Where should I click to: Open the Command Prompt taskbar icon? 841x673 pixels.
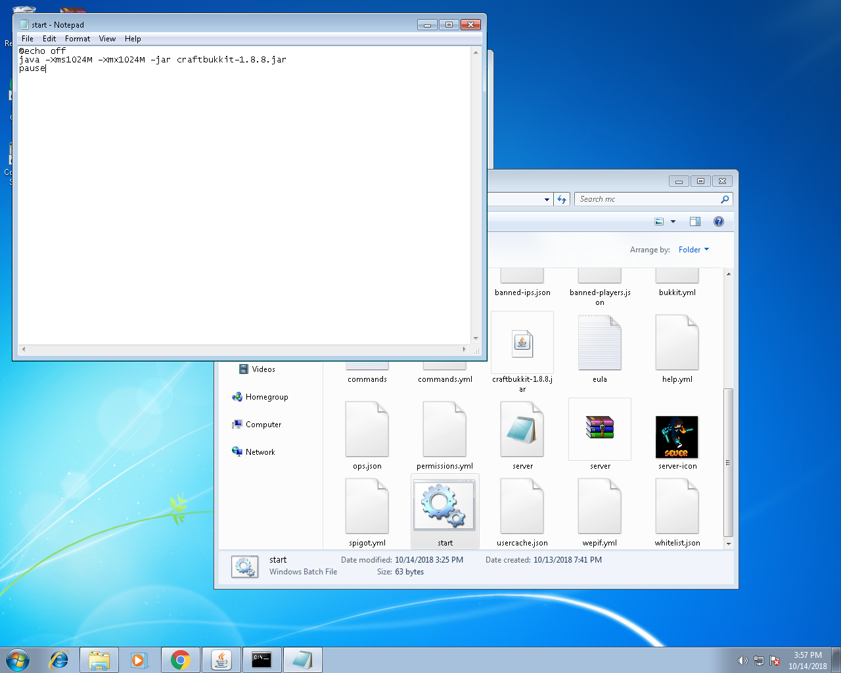[x=261, y=660]
